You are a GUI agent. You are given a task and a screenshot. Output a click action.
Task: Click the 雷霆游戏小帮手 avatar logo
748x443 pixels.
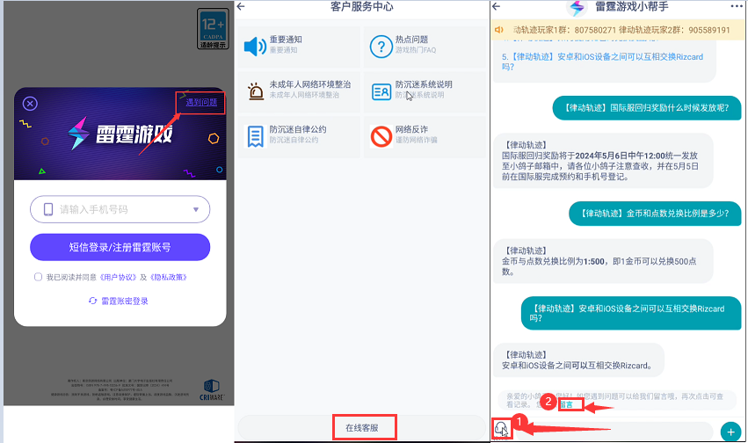coord(577,7)
